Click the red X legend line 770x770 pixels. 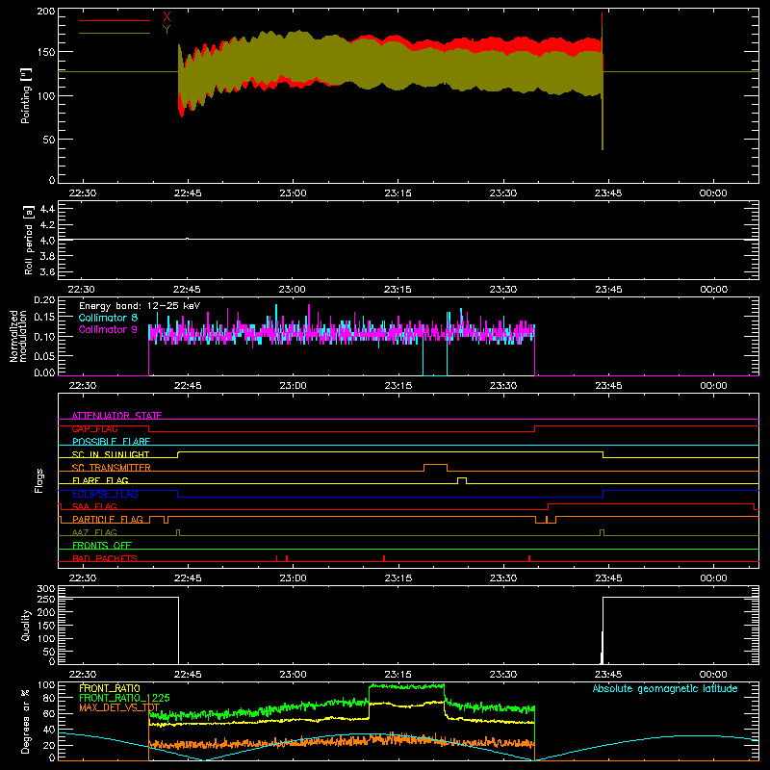[x=115, y=20]
